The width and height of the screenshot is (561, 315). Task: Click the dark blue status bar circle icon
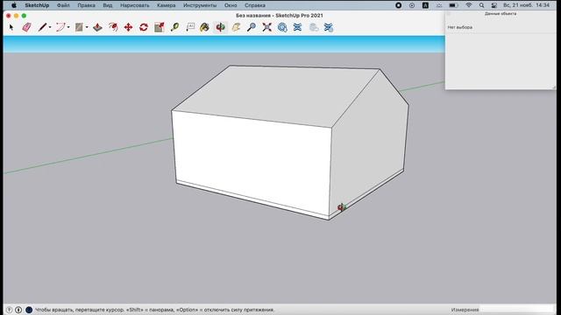tap(29, 310)
